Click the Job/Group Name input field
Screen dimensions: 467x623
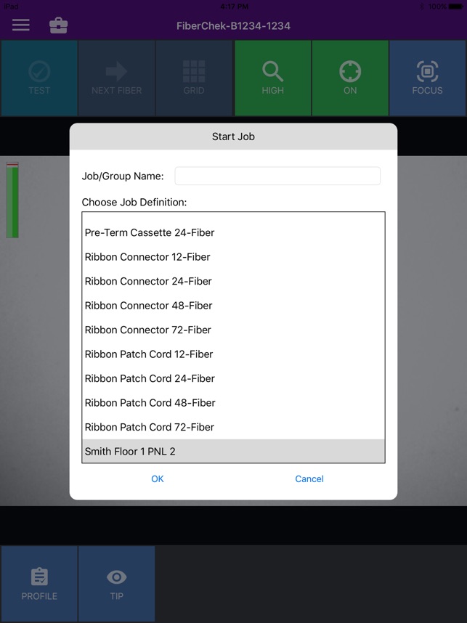(x=277, y=176)
